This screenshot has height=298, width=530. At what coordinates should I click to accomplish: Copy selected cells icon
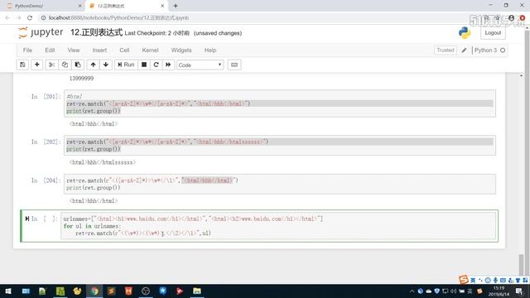tap(65, 65)
